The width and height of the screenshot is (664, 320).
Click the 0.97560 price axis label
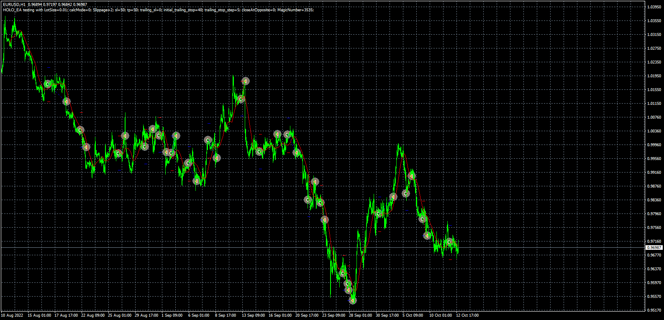click(654, 228)
